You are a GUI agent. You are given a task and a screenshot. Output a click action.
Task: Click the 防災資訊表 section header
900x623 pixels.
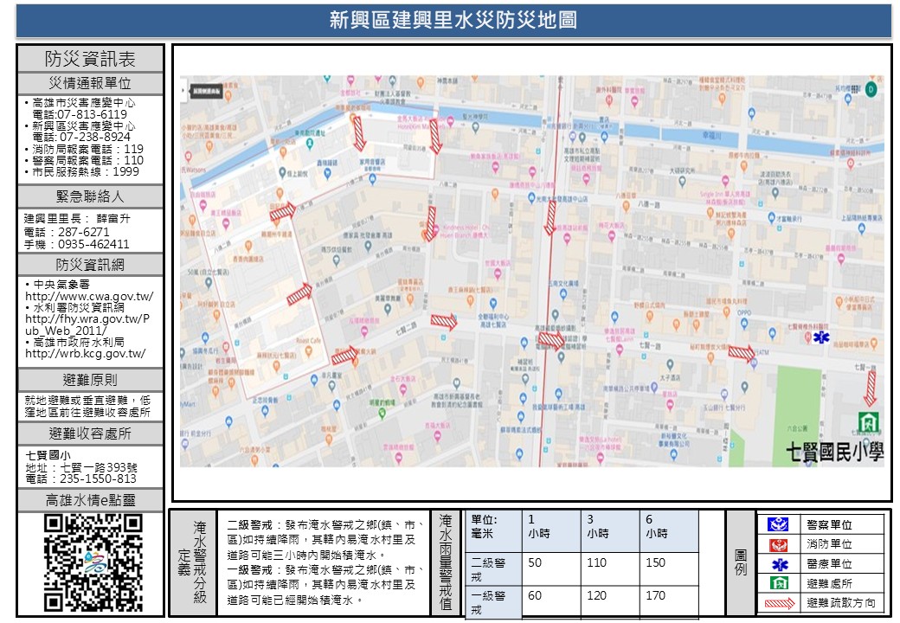coord(90,59)
